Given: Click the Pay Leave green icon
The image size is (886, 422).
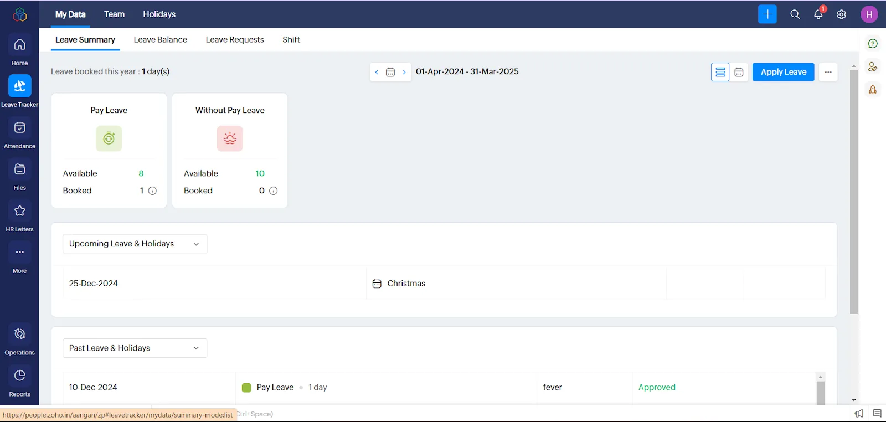Looking at the screenshot, I should tap(109, 138).
